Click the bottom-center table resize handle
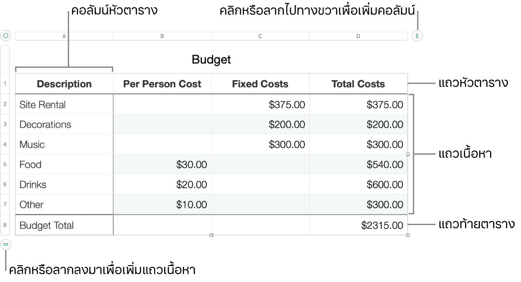 point(211,235)
